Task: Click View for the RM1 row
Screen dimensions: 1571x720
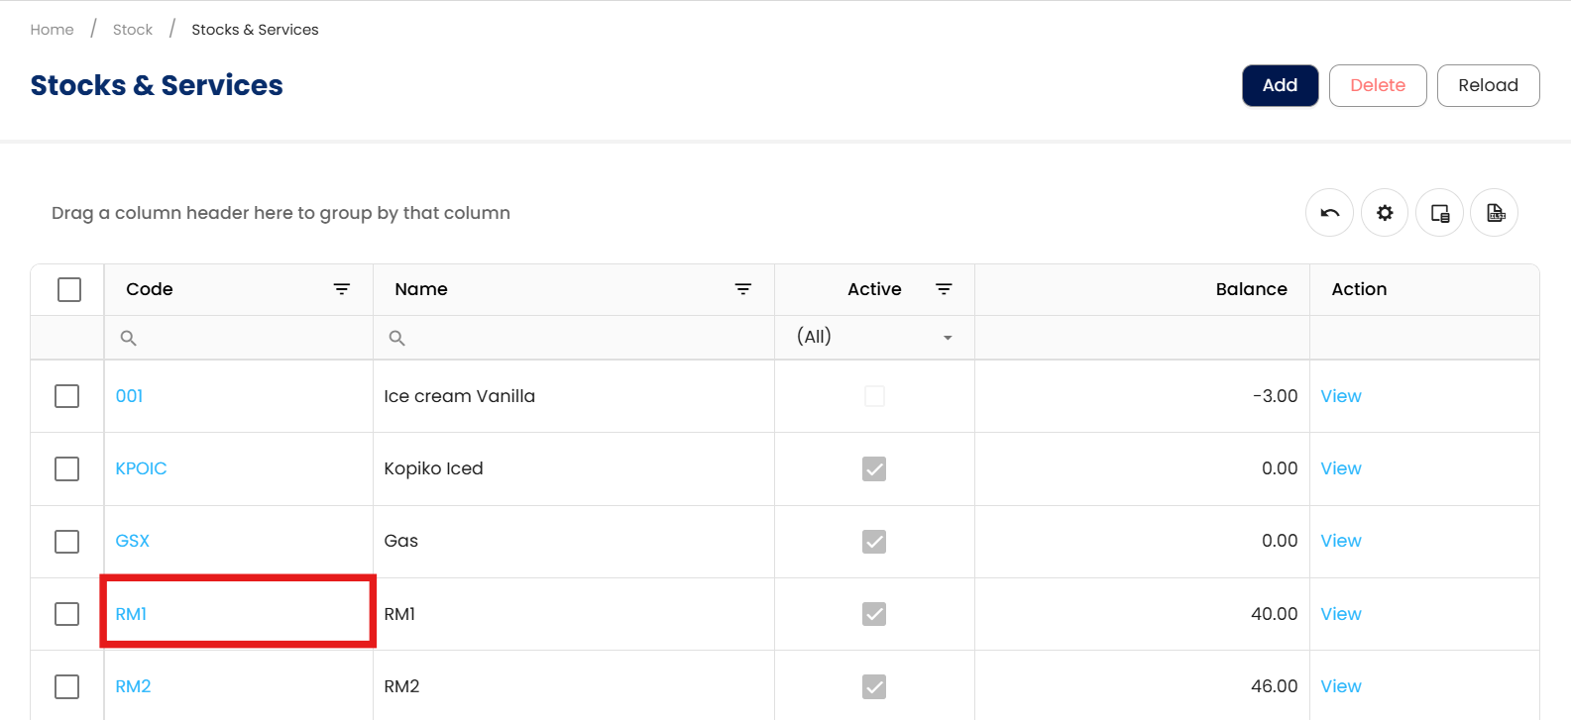Action: point(1341,614)
